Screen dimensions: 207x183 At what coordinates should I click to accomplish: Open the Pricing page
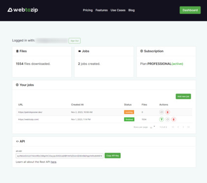(88, 10)
